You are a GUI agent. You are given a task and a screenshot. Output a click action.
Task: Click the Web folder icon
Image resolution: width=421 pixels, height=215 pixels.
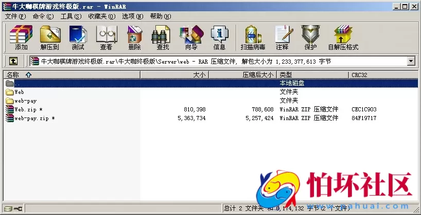[x=10, y=92]
